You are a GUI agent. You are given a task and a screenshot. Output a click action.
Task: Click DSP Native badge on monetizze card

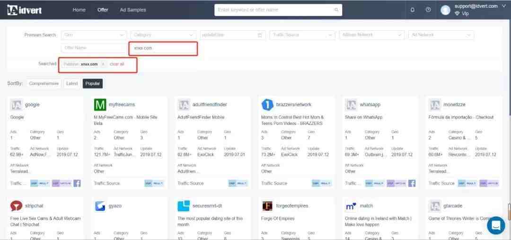489,183
